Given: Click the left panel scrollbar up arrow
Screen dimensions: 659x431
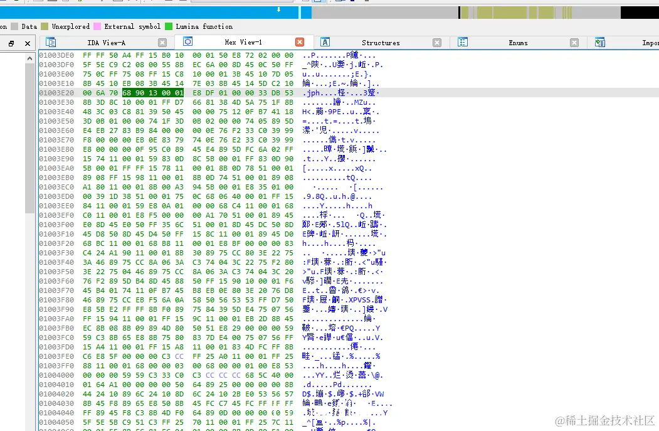Looking at the screenshot, I should coord(29,58).
